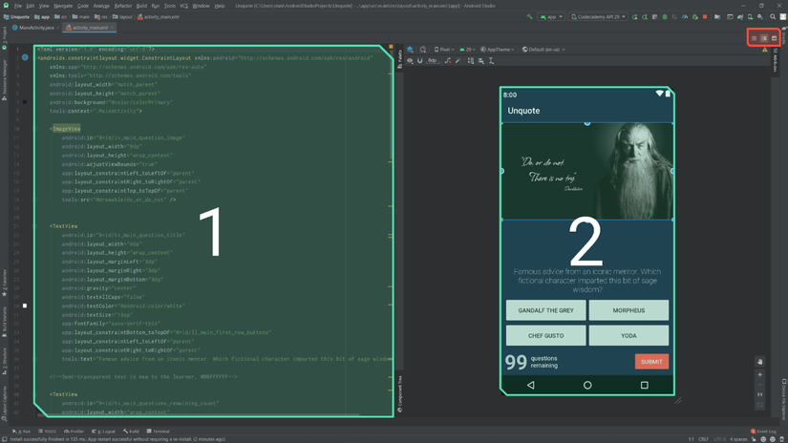Click the Guidelines toolbar icon
The image size is (788, 443).
tap(492, 61)
